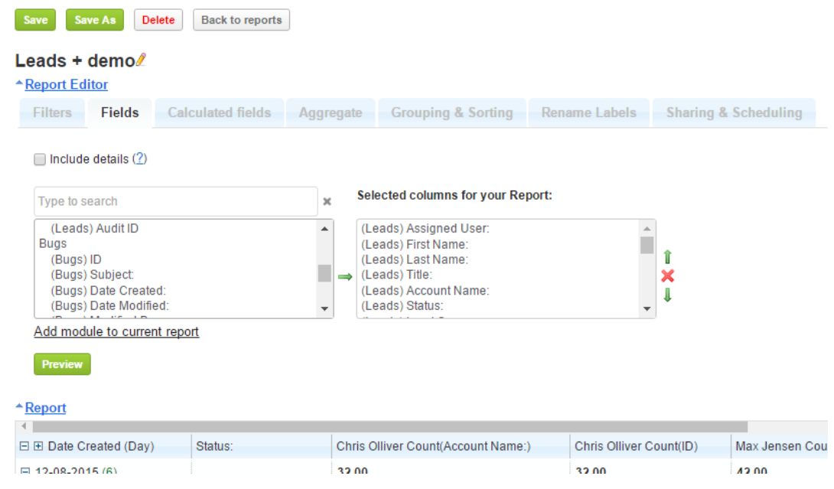
Task: Click the pencil icon next to report title
Action: [141, 60]
